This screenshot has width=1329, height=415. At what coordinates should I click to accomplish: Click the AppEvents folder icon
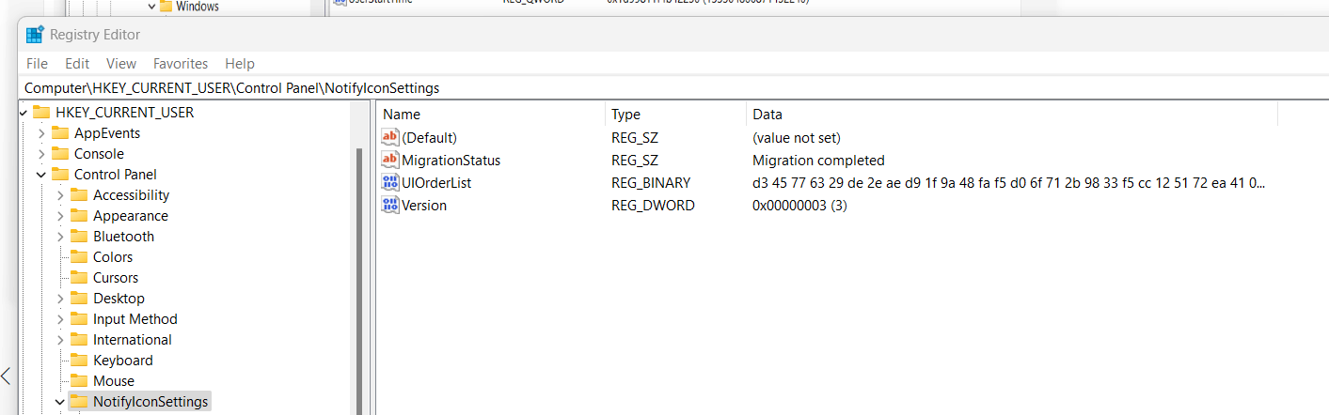pyautogui.click(x=60, y=133)
